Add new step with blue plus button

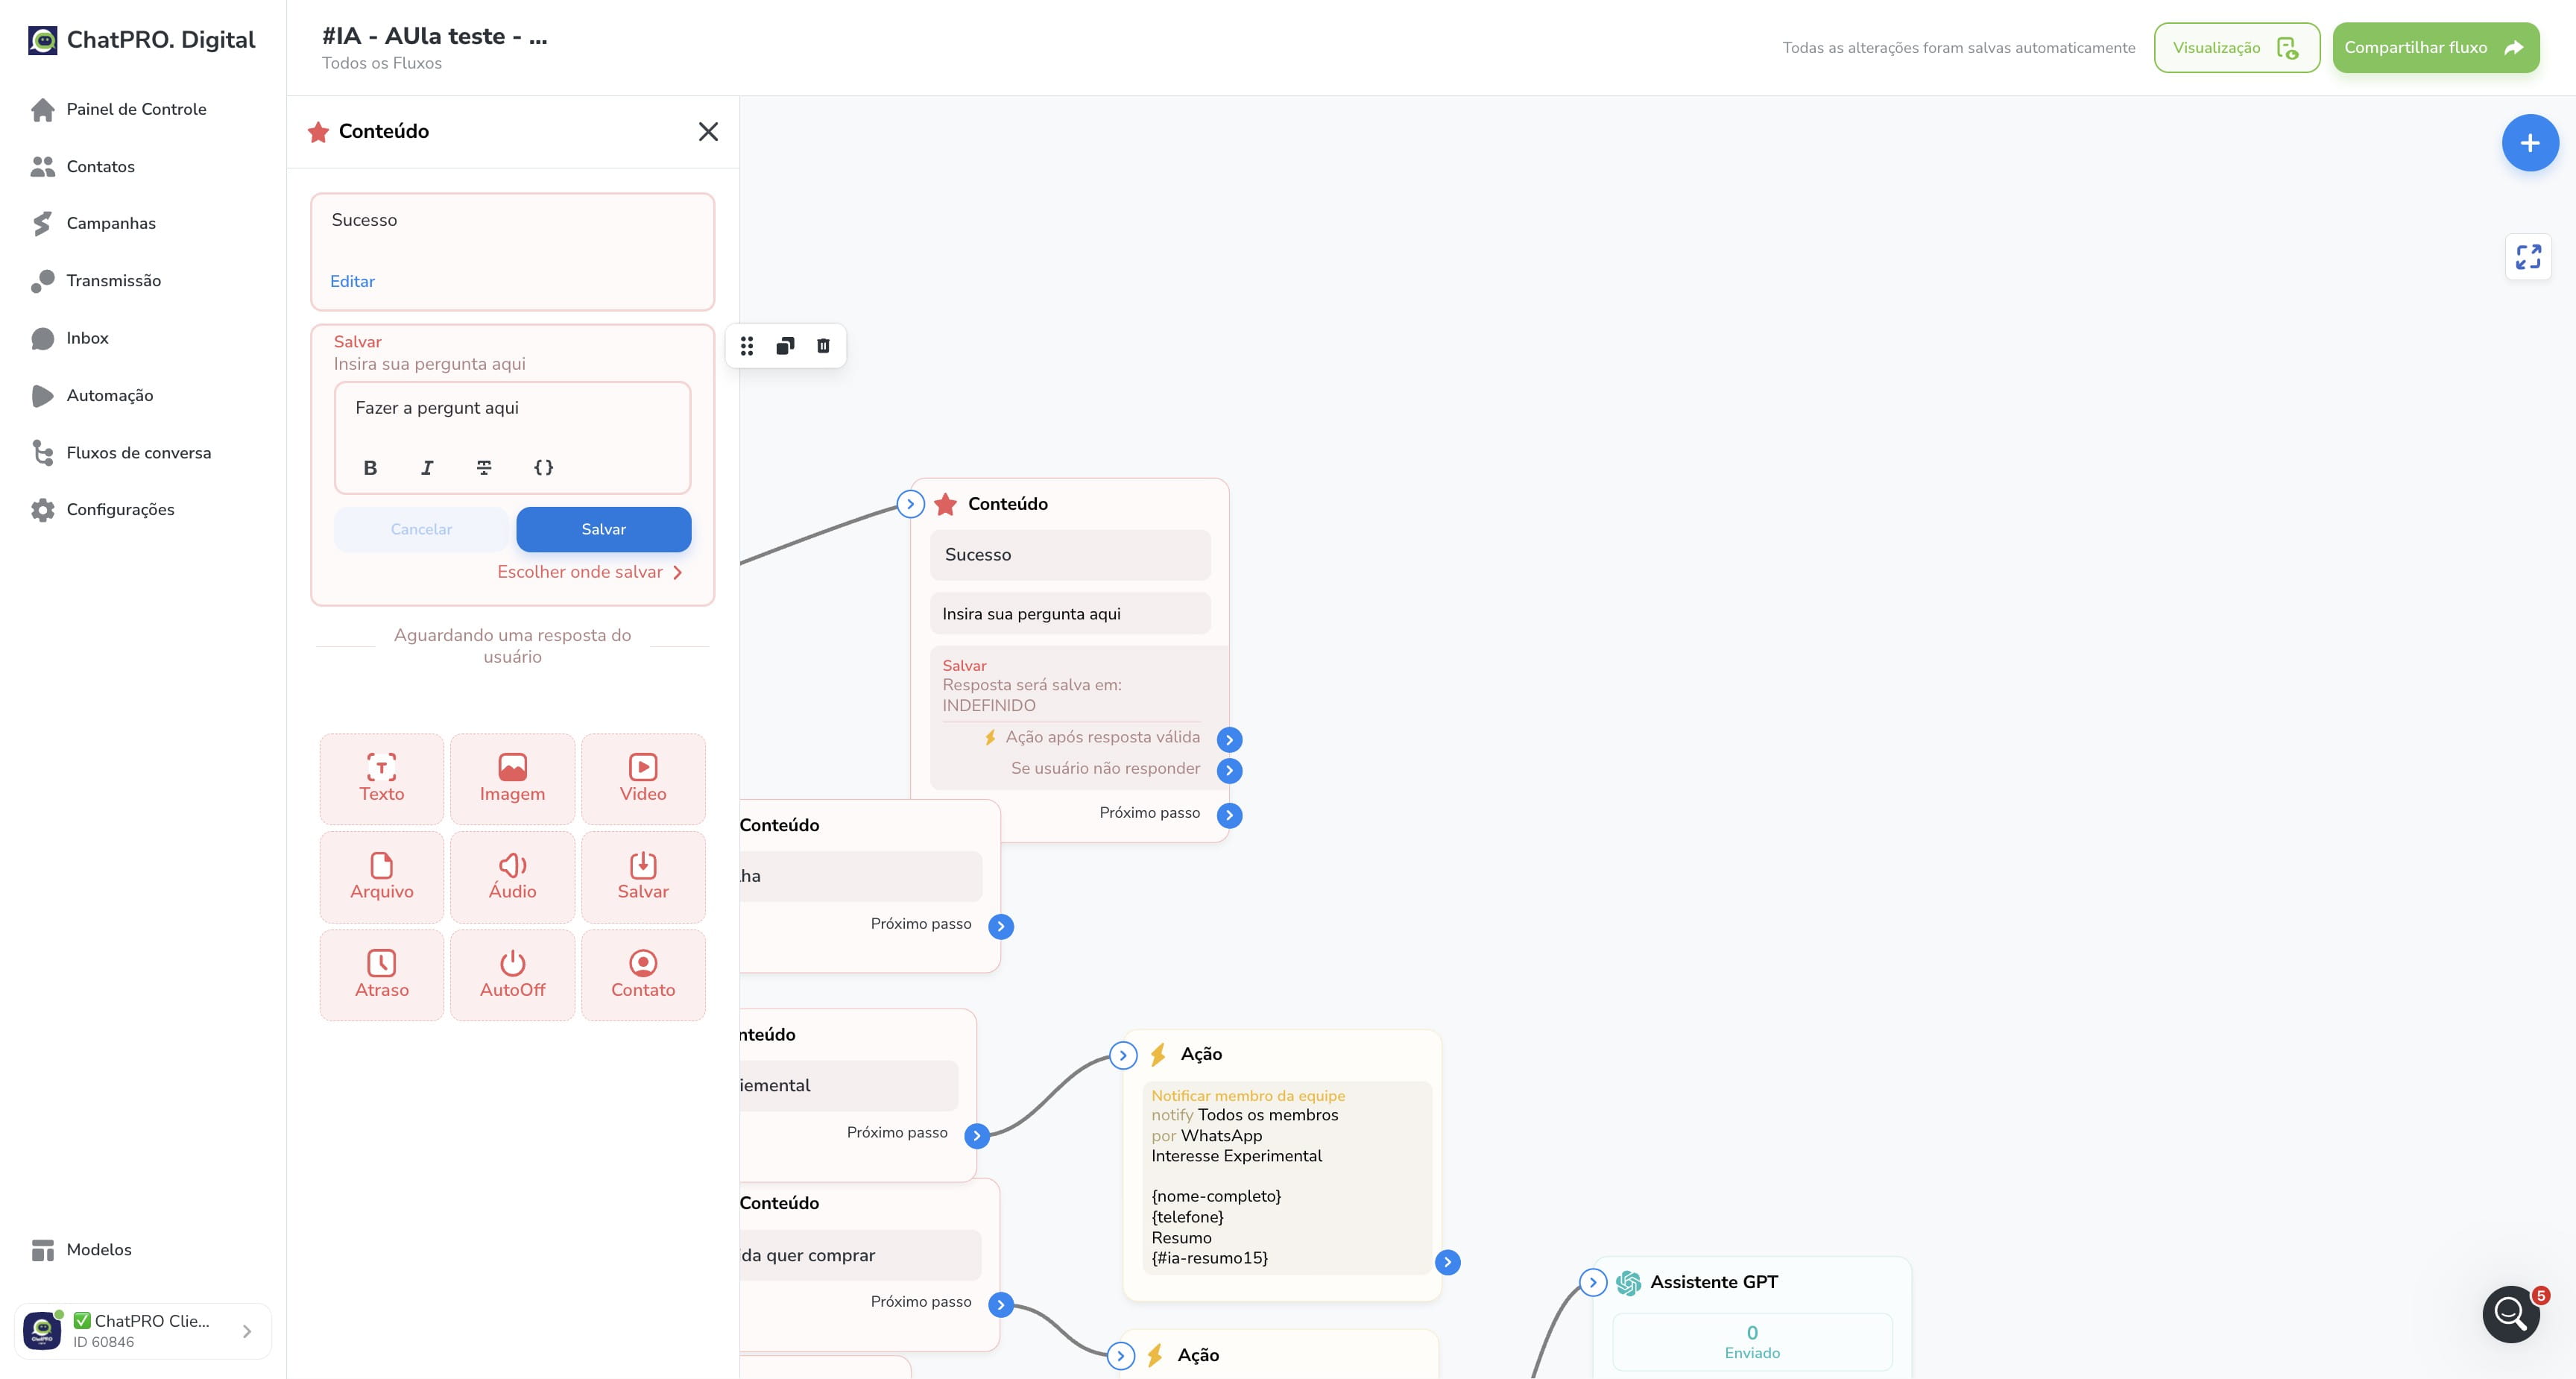[2530, 143]
